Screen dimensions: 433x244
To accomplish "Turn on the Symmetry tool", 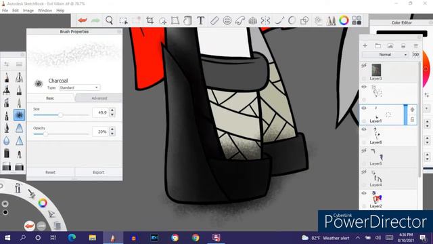I will point(265,20).
